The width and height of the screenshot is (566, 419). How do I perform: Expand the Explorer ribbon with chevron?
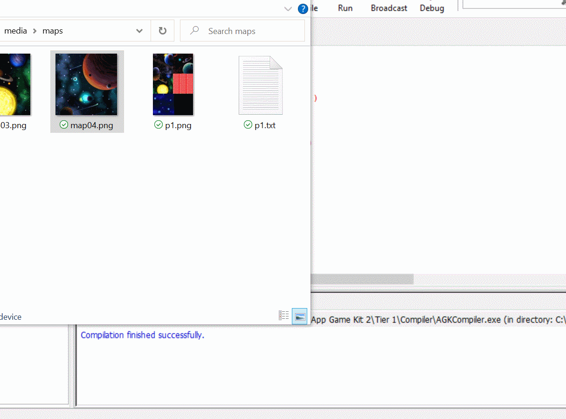tap(288, 8)
